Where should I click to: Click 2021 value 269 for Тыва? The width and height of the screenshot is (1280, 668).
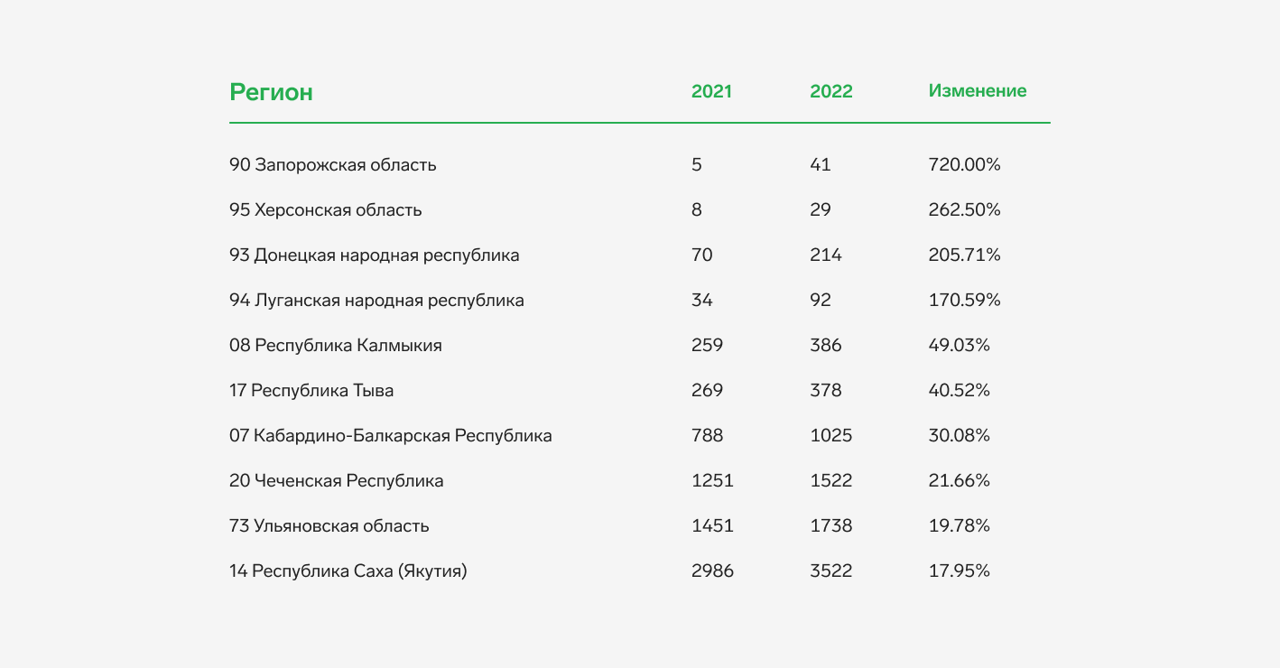[708, 391]
